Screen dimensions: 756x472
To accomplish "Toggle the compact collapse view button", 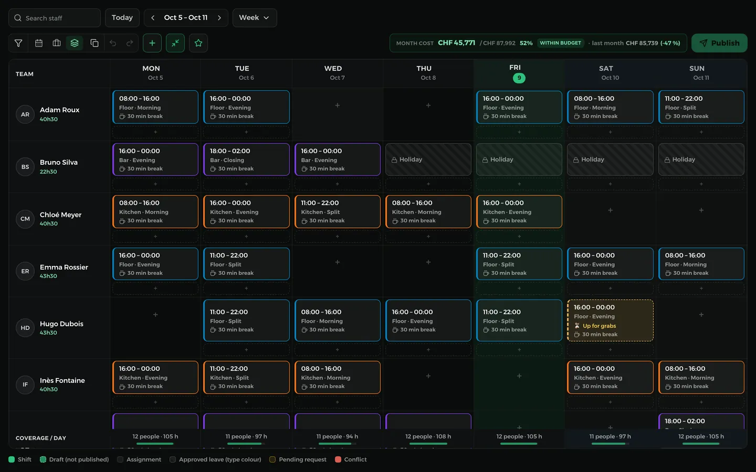I will pos(175,43).
